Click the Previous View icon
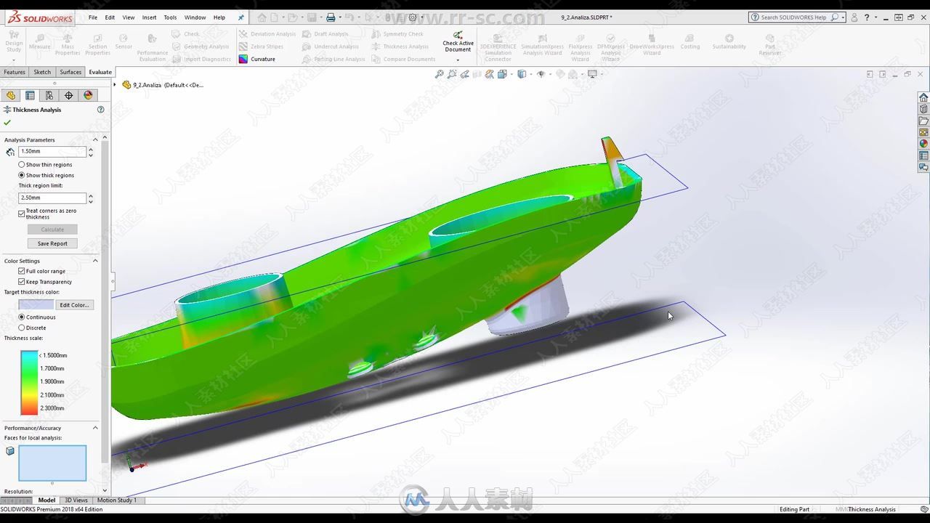 coord(466,74)
